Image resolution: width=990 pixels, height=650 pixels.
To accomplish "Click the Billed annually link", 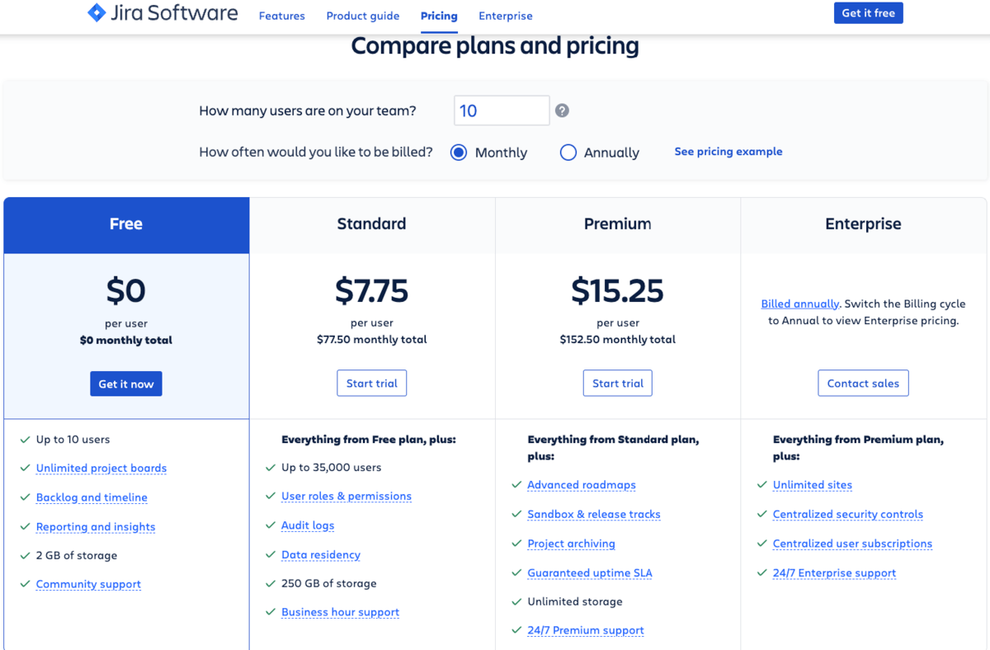I will coord(799,304).
